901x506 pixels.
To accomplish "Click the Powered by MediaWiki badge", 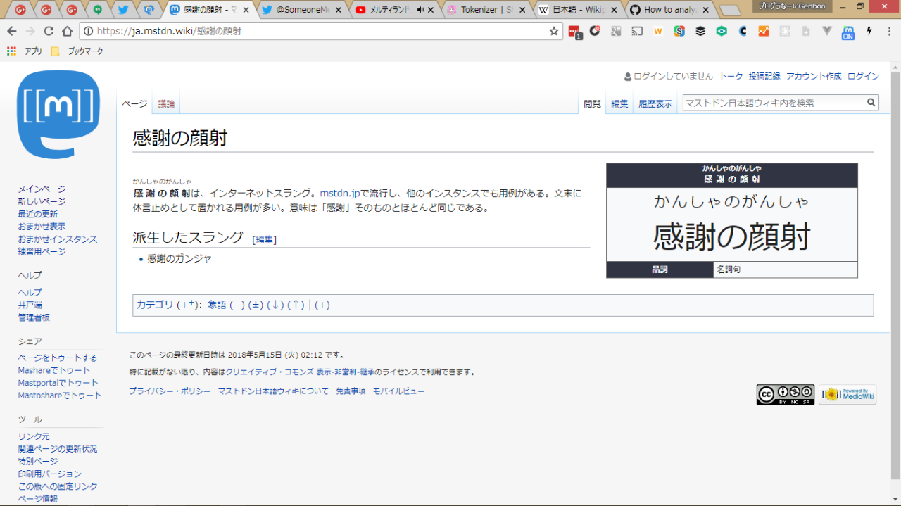I will pyautogui.click(x=848, y=395).
